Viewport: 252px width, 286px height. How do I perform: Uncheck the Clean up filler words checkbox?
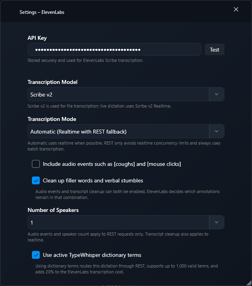point(36,180)
